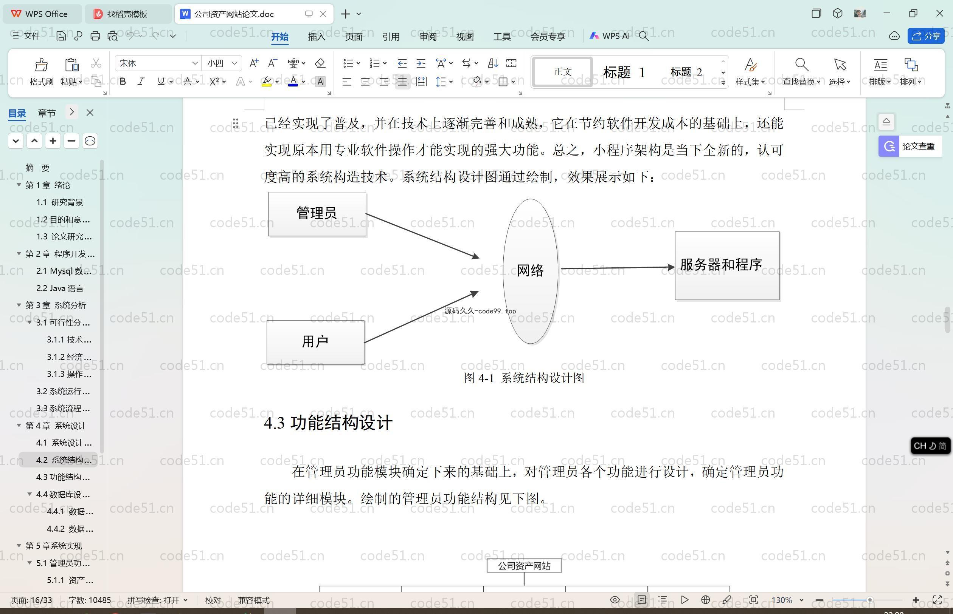This screenshot has height=614, width=953.
Task: Click the 分享 (Share) button
Action: pos(926,36)
